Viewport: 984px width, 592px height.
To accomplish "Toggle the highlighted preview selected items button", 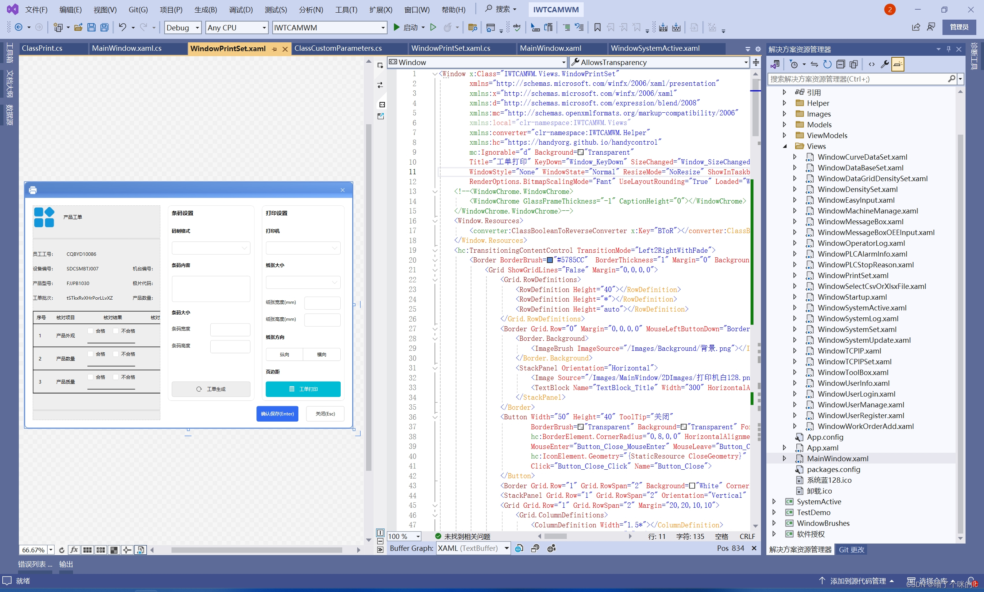I will coord(897,64).
